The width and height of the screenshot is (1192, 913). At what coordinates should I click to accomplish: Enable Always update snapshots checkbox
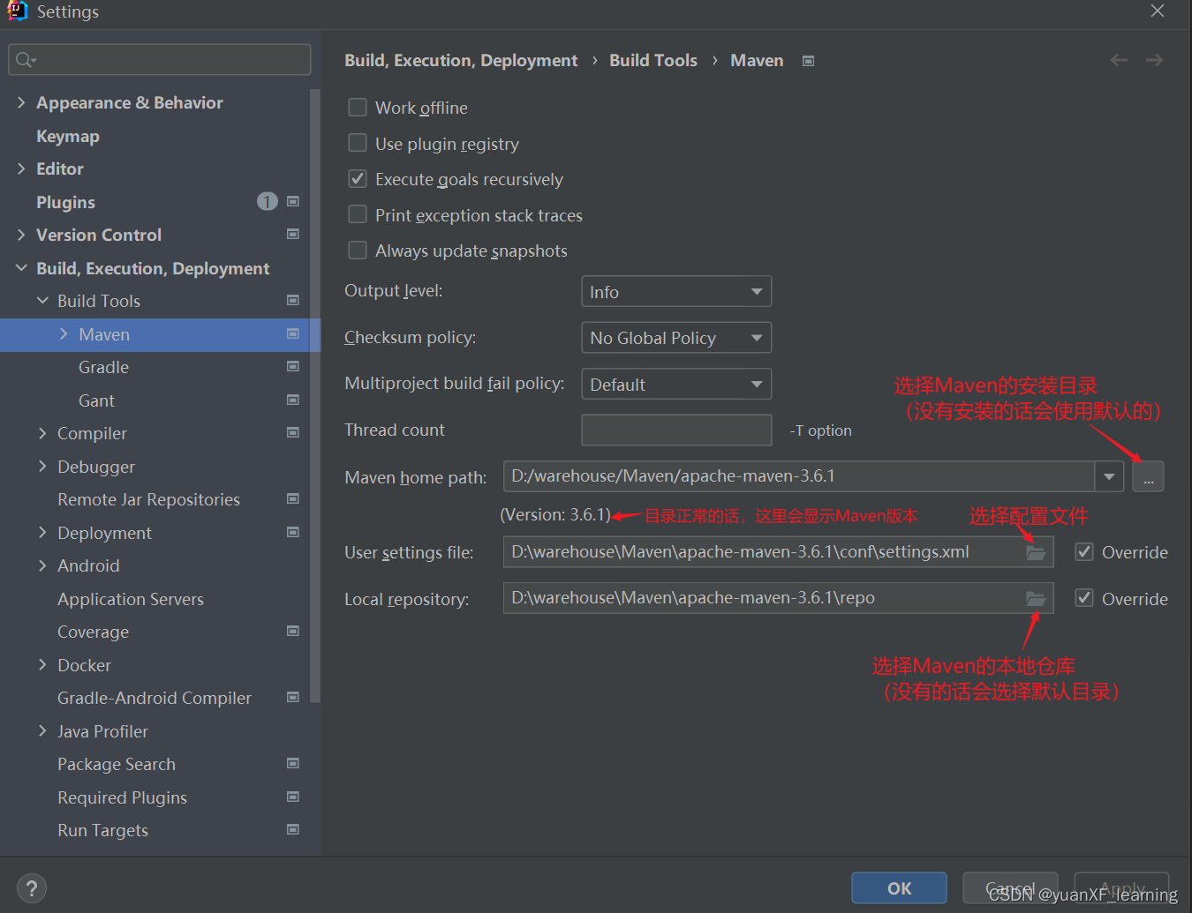point(358,251)
